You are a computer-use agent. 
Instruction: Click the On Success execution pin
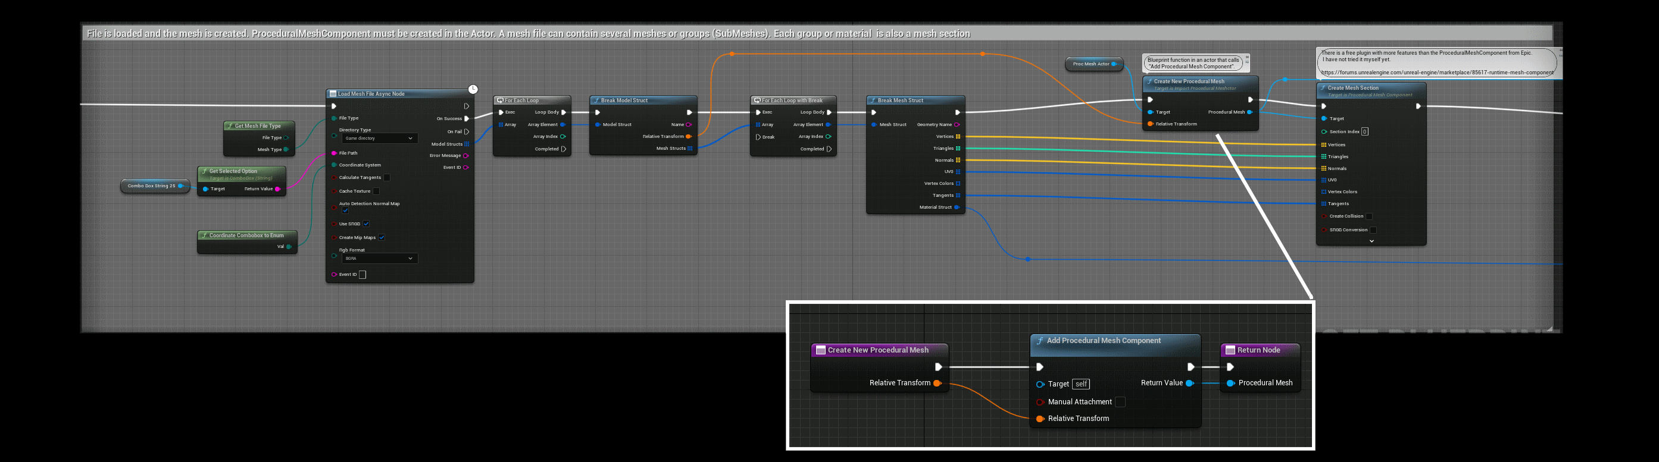pyautogui.click(x=467, y=118)
